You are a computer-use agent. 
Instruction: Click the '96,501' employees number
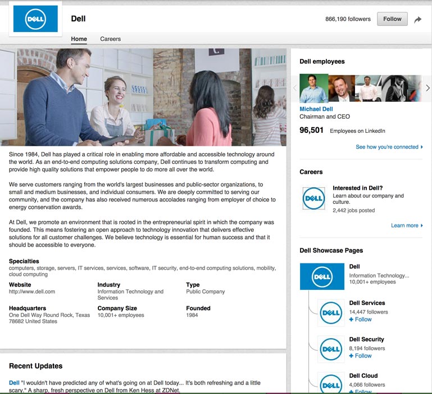[x=311, y=130]
